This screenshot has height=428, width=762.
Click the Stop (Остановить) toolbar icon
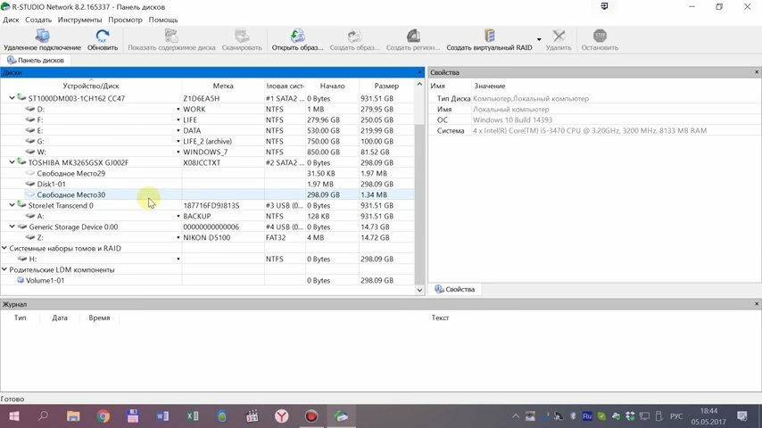coord(600,39)
